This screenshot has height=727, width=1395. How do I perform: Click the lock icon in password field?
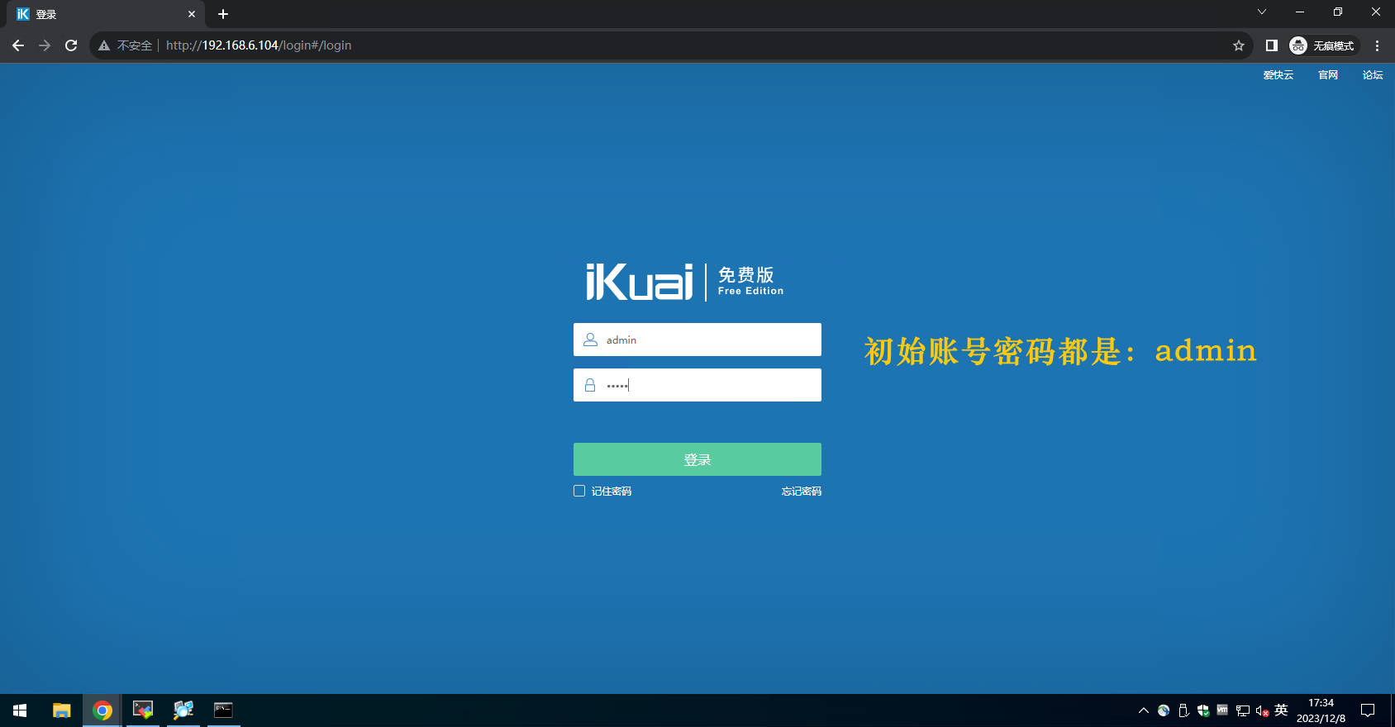590,385
